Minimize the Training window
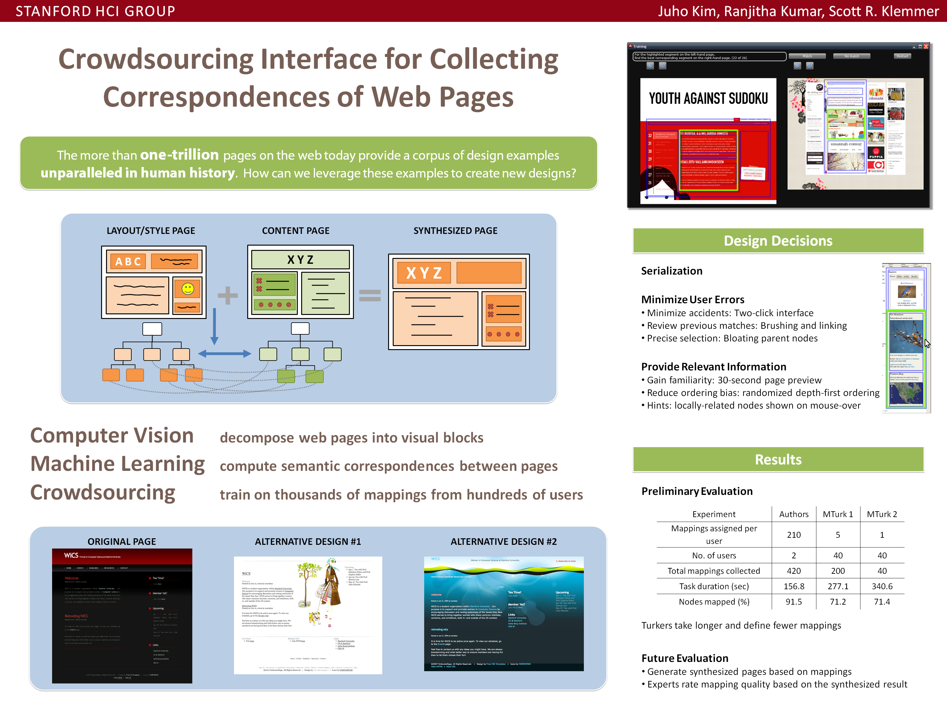The image size is (947, 710). point(914,46)
